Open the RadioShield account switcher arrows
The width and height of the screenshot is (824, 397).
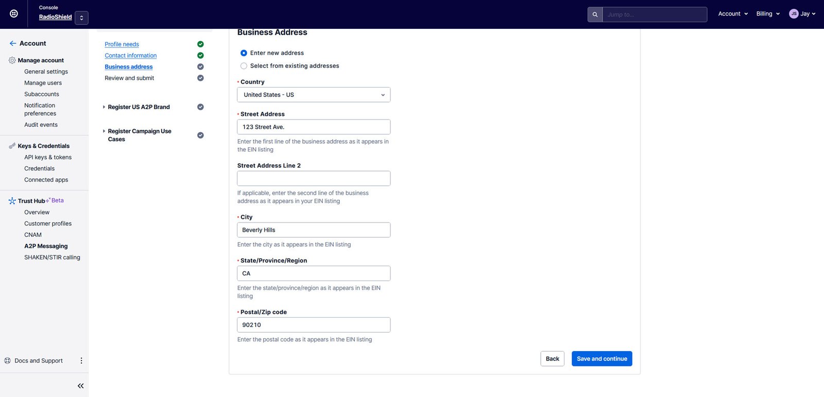[81, 18]
